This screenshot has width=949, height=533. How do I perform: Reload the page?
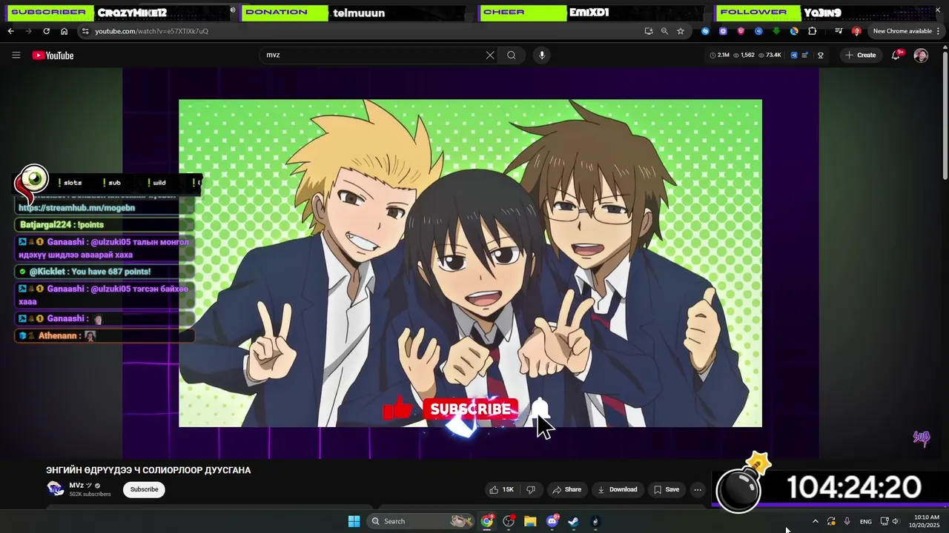click(46, 31)
